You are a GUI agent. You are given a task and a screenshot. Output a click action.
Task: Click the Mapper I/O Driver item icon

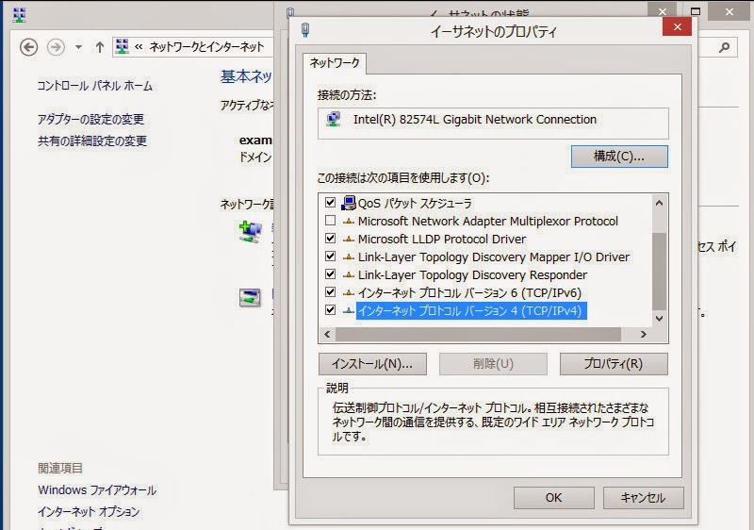click(x=348, y=257)
